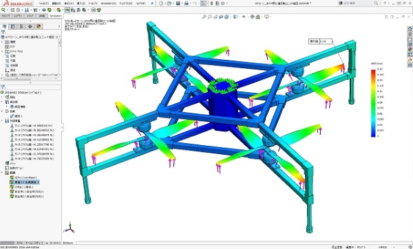Switch to the Simulation command tab
Screen dimensions: 413x249
tap(56, 16)
